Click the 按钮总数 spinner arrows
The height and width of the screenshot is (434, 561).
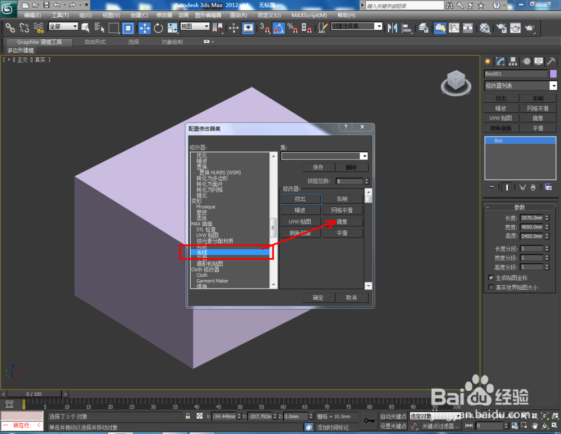pos(366,181)
